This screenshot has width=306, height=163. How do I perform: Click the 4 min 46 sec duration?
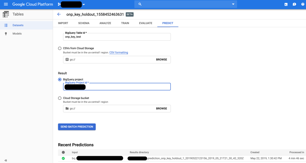click(296, 158)
